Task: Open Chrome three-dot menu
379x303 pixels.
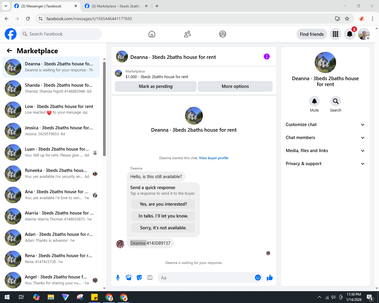Action: pyautogui.click(x=372, y=19)
